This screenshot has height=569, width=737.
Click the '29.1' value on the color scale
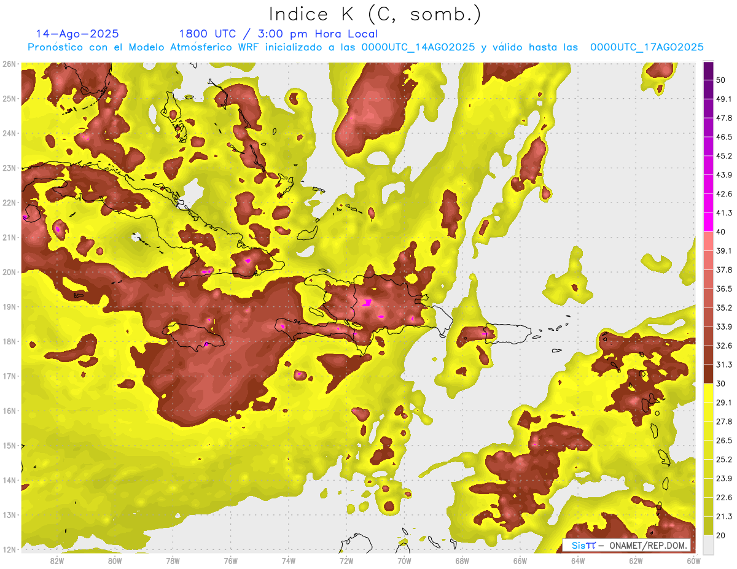point(724,402)
